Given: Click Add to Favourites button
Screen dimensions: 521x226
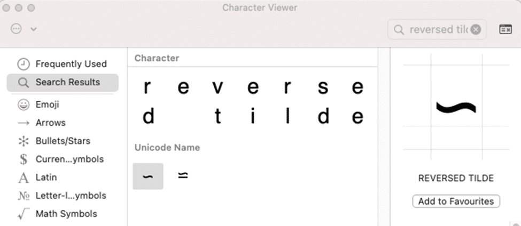Looking at the screenshot, I should [x=456, y=201].
